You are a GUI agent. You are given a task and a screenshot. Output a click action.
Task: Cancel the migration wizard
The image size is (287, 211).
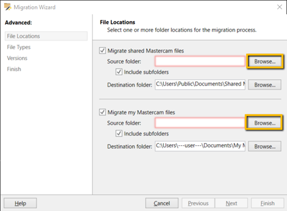pos(162,203)
